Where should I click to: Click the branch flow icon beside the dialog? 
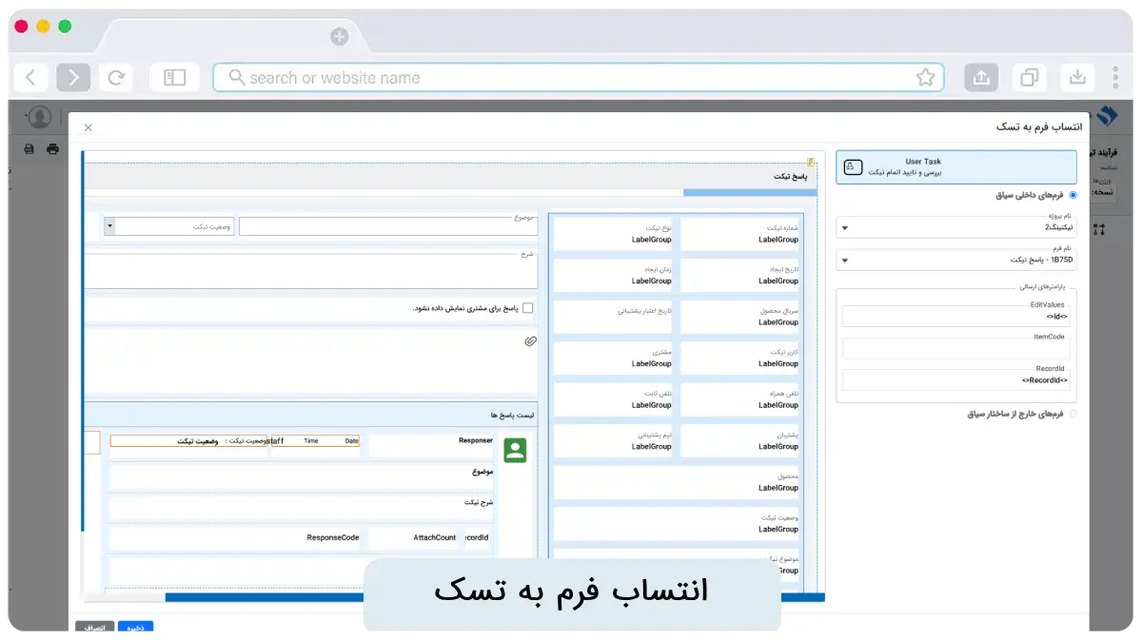click(1099, 229)
